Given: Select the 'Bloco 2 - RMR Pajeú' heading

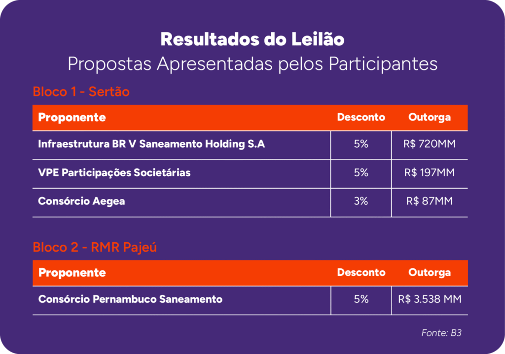Looking at the screenshot, I should pos(95,247).
